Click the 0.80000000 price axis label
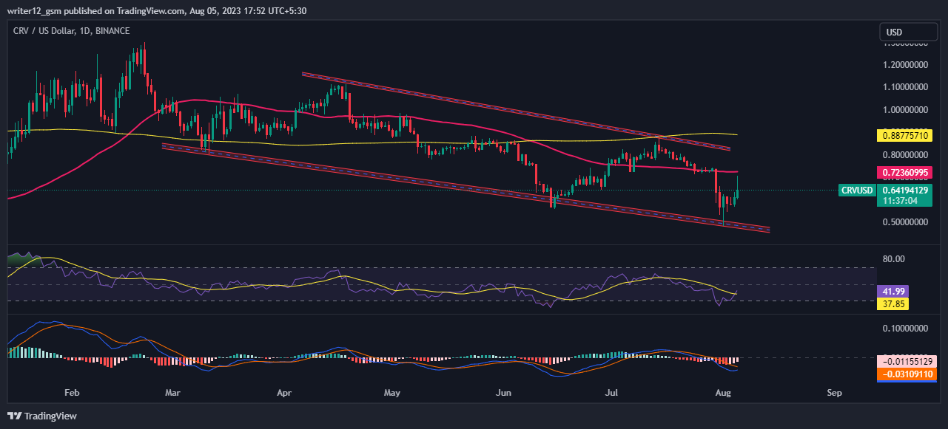Image resolution: width=948 pixels, height=429 pixels. click(x=906, y=154)
